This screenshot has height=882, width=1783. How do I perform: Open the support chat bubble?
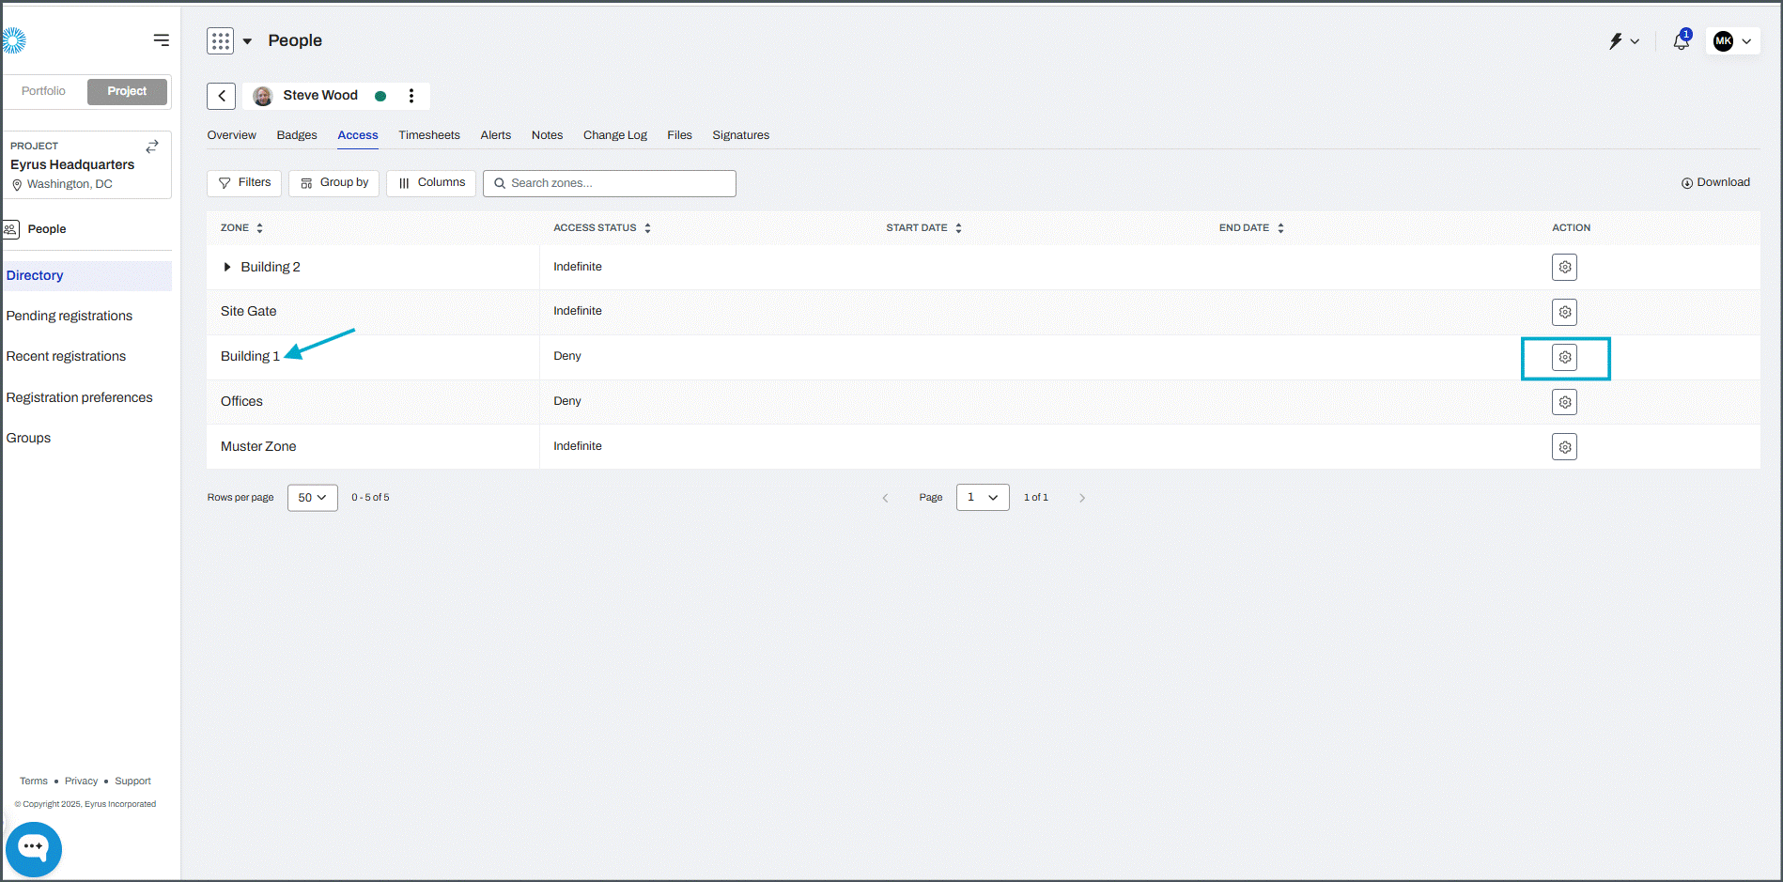34,849
